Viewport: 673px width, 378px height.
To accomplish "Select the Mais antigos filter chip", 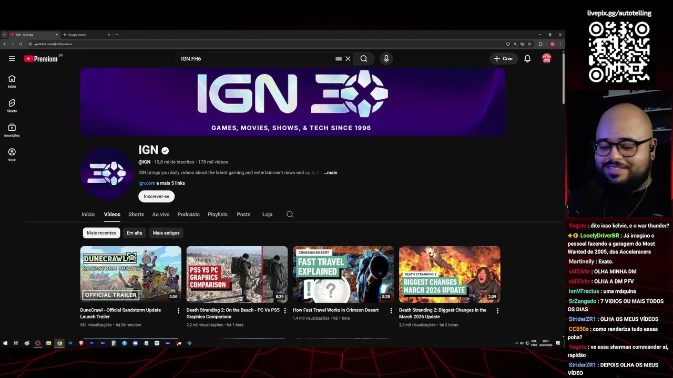I will tap(166, 233).
